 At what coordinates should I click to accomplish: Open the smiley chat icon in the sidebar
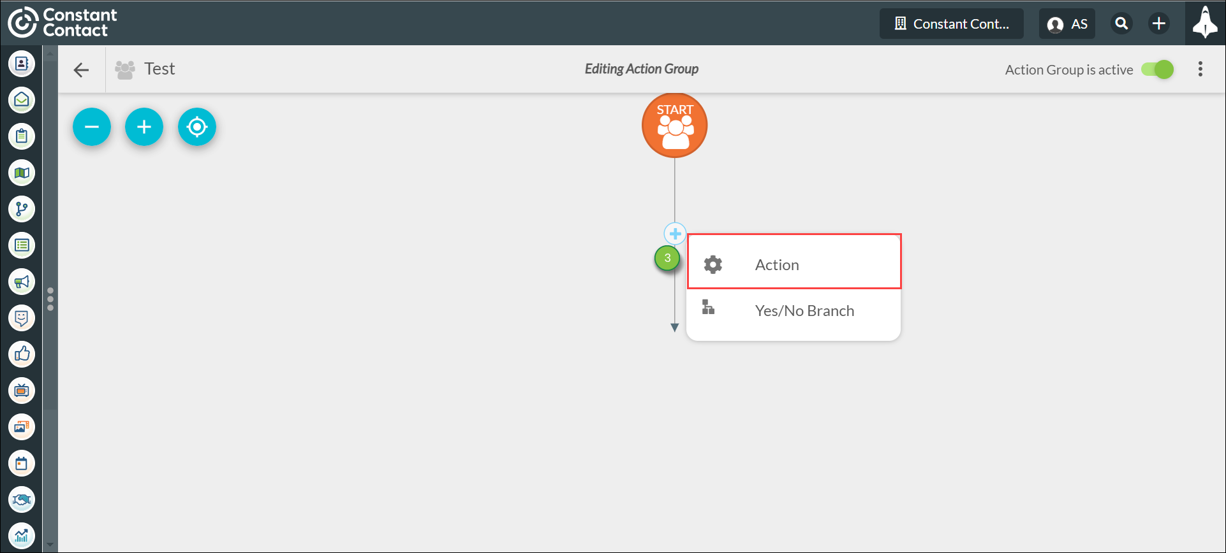[x=22, y=318]
